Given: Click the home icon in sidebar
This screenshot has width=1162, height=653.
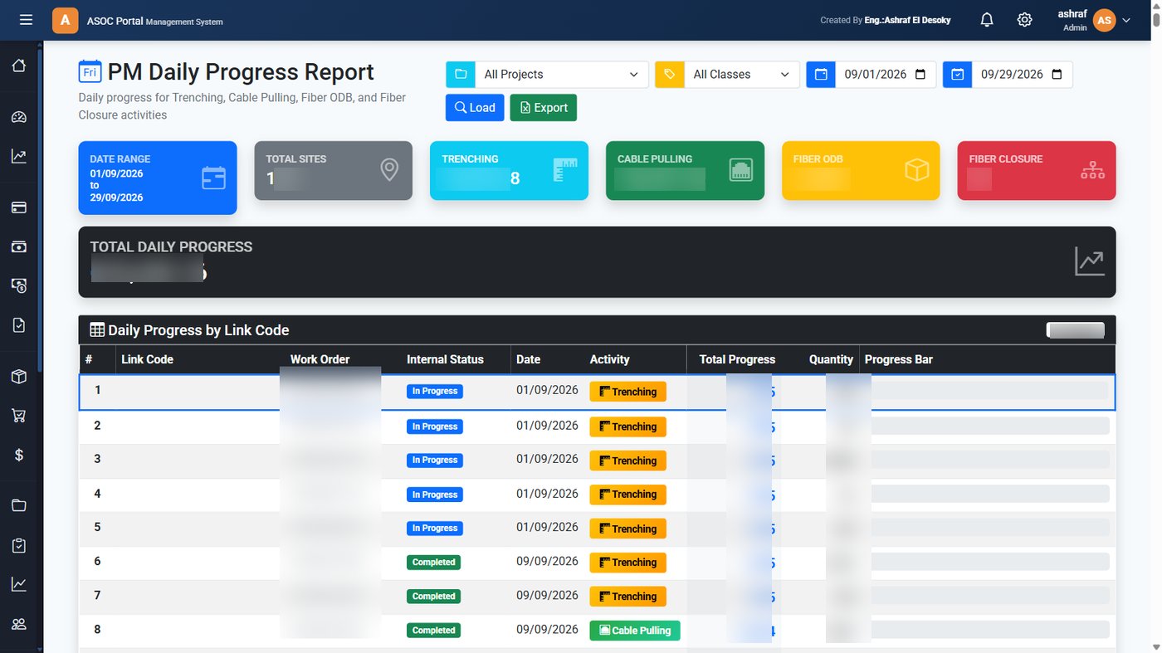Looking at the screenshot, I should click(x=19, y=66).
